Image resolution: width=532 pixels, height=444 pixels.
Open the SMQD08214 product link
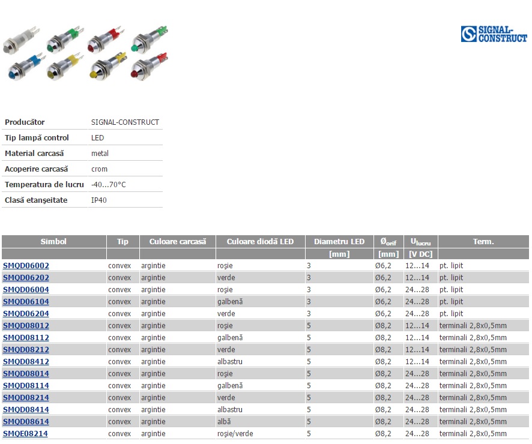pos(26,398)
